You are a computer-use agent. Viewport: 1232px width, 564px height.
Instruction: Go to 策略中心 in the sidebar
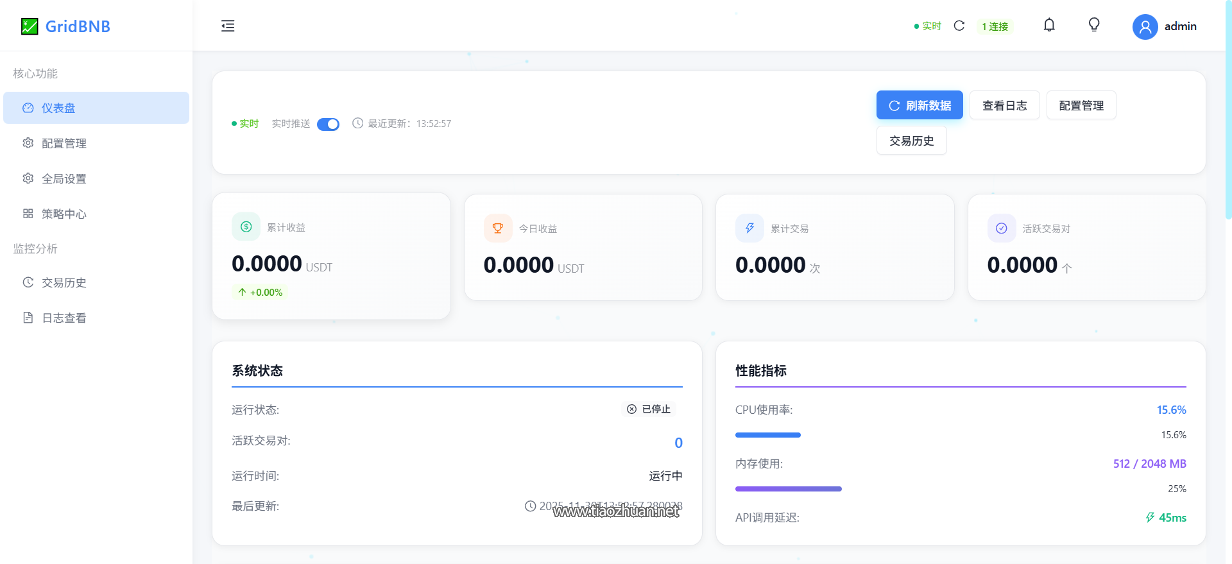point(64,214)
